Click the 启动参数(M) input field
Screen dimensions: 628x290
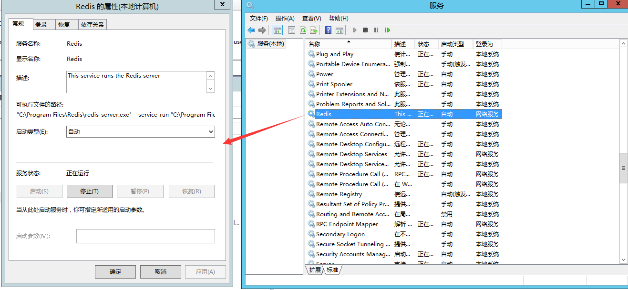(145, 236)
